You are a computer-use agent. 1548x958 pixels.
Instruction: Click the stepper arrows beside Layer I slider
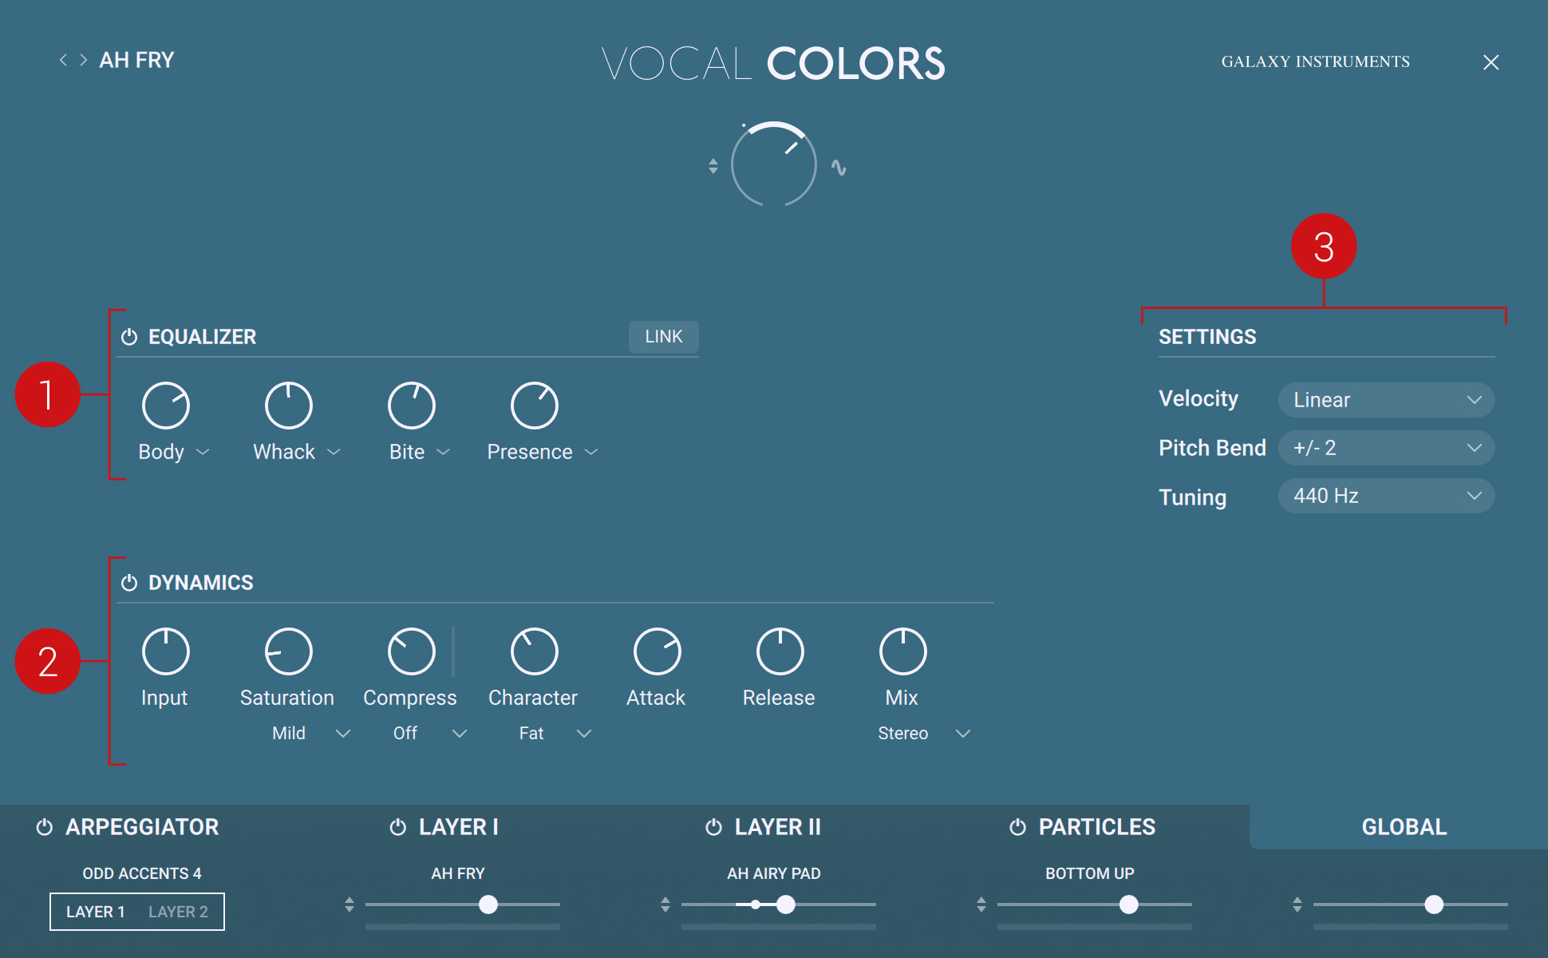click(x=349, y=905)
